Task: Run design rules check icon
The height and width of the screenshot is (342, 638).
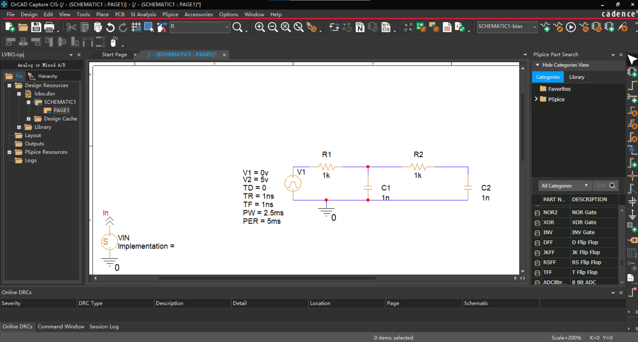Action: (x=460, y=27)
